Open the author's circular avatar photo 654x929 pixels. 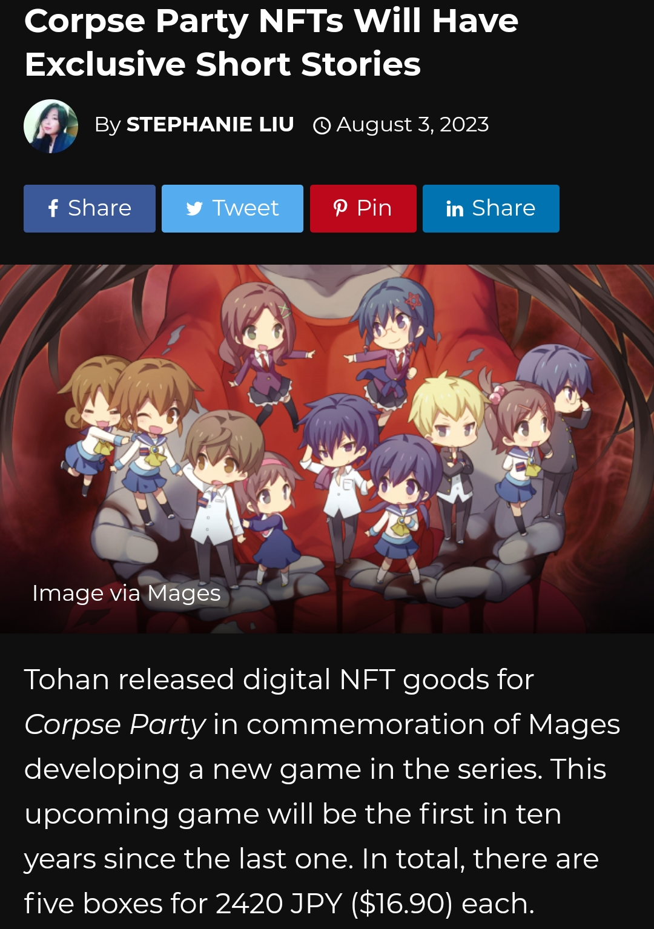tap(51, 126)
